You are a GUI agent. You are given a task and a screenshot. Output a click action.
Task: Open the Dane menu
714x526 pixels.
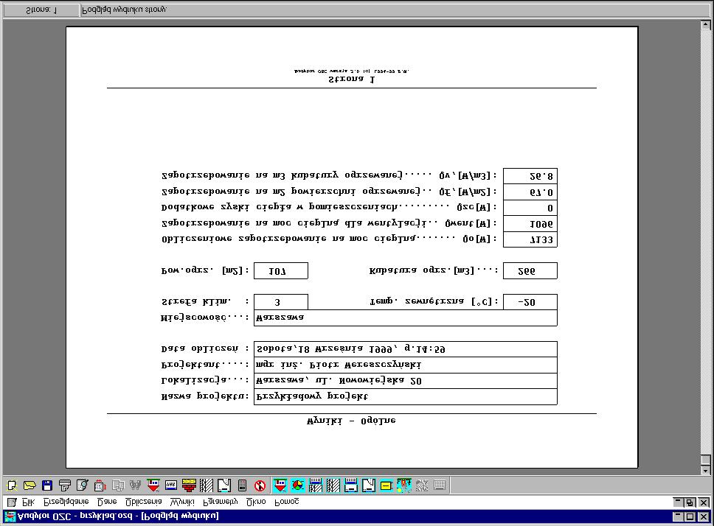pos(108,502)
